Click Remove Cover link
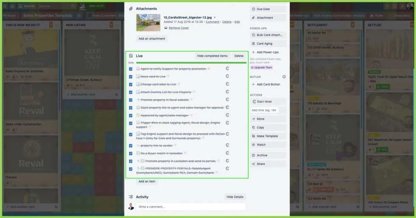 [x=179, y=28]
